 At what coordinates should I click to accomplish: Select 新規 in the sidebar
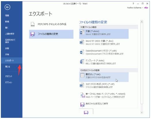(x=7, y=22)
